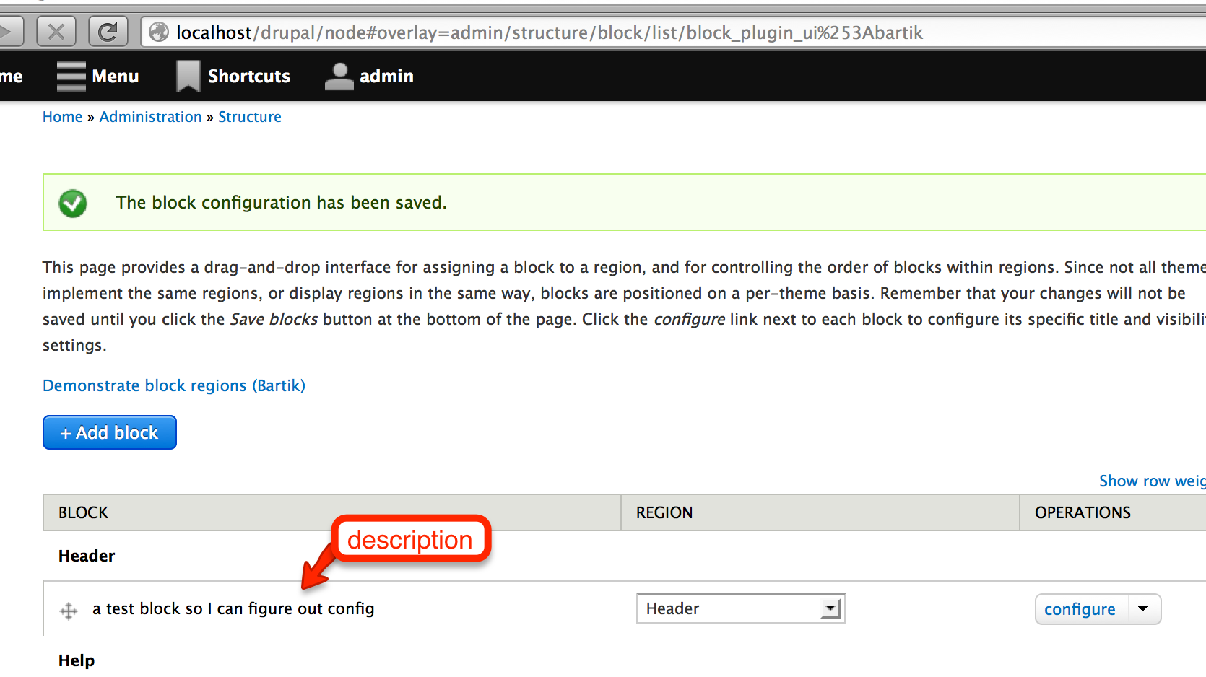Click the Add block button
Image resolution: width=1206 pixels, height=677 pixels.
[x=110, y=432]
